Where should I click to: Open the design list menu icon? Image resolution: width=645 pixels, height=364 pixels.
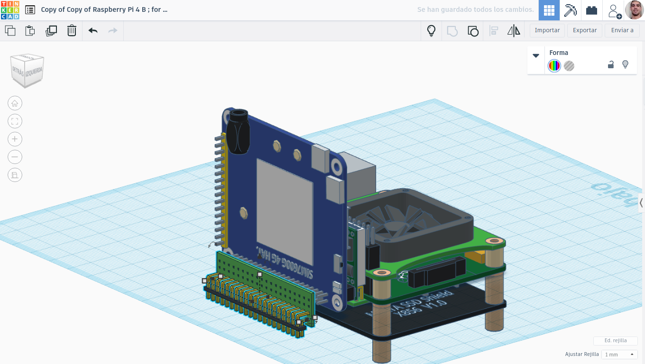coord(30,9)
